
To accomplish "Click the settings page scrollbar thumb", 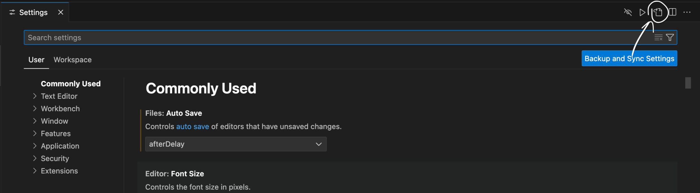I will coord(688,83).
